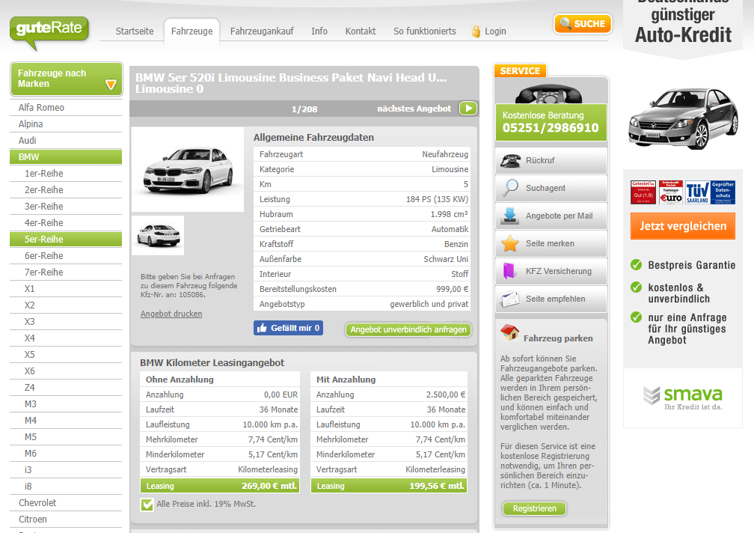Viewport: 754px width, 533px height.
Task: Expand the Fahrzeuge nach Marken dropdown
Action: coord(67,79)
